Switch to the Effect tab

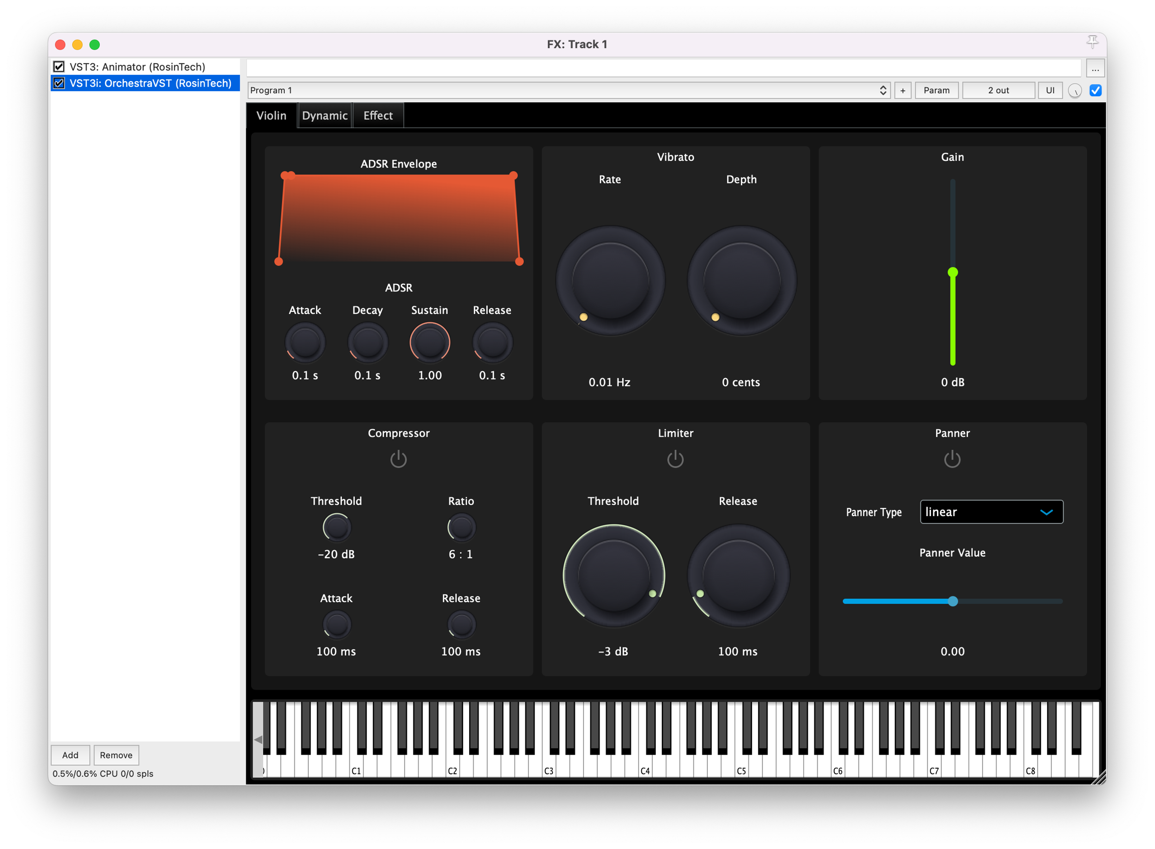click(378, 116)
